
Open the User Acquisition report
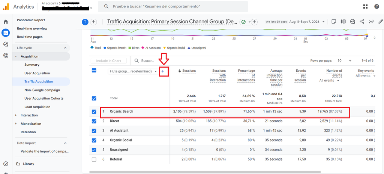[x=37, y=73]
